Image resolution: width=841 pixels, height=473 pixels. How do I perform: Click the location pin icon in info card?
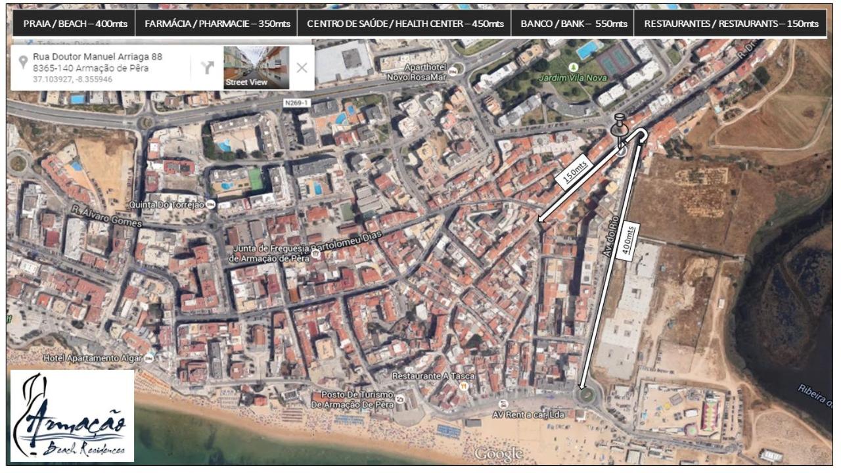(24, 62)
